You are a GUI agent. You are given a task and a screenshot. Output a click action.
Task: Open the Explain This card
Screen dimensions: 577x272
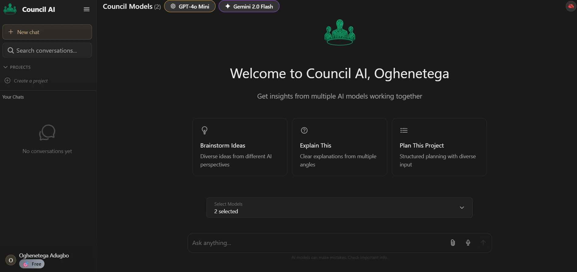340,147
